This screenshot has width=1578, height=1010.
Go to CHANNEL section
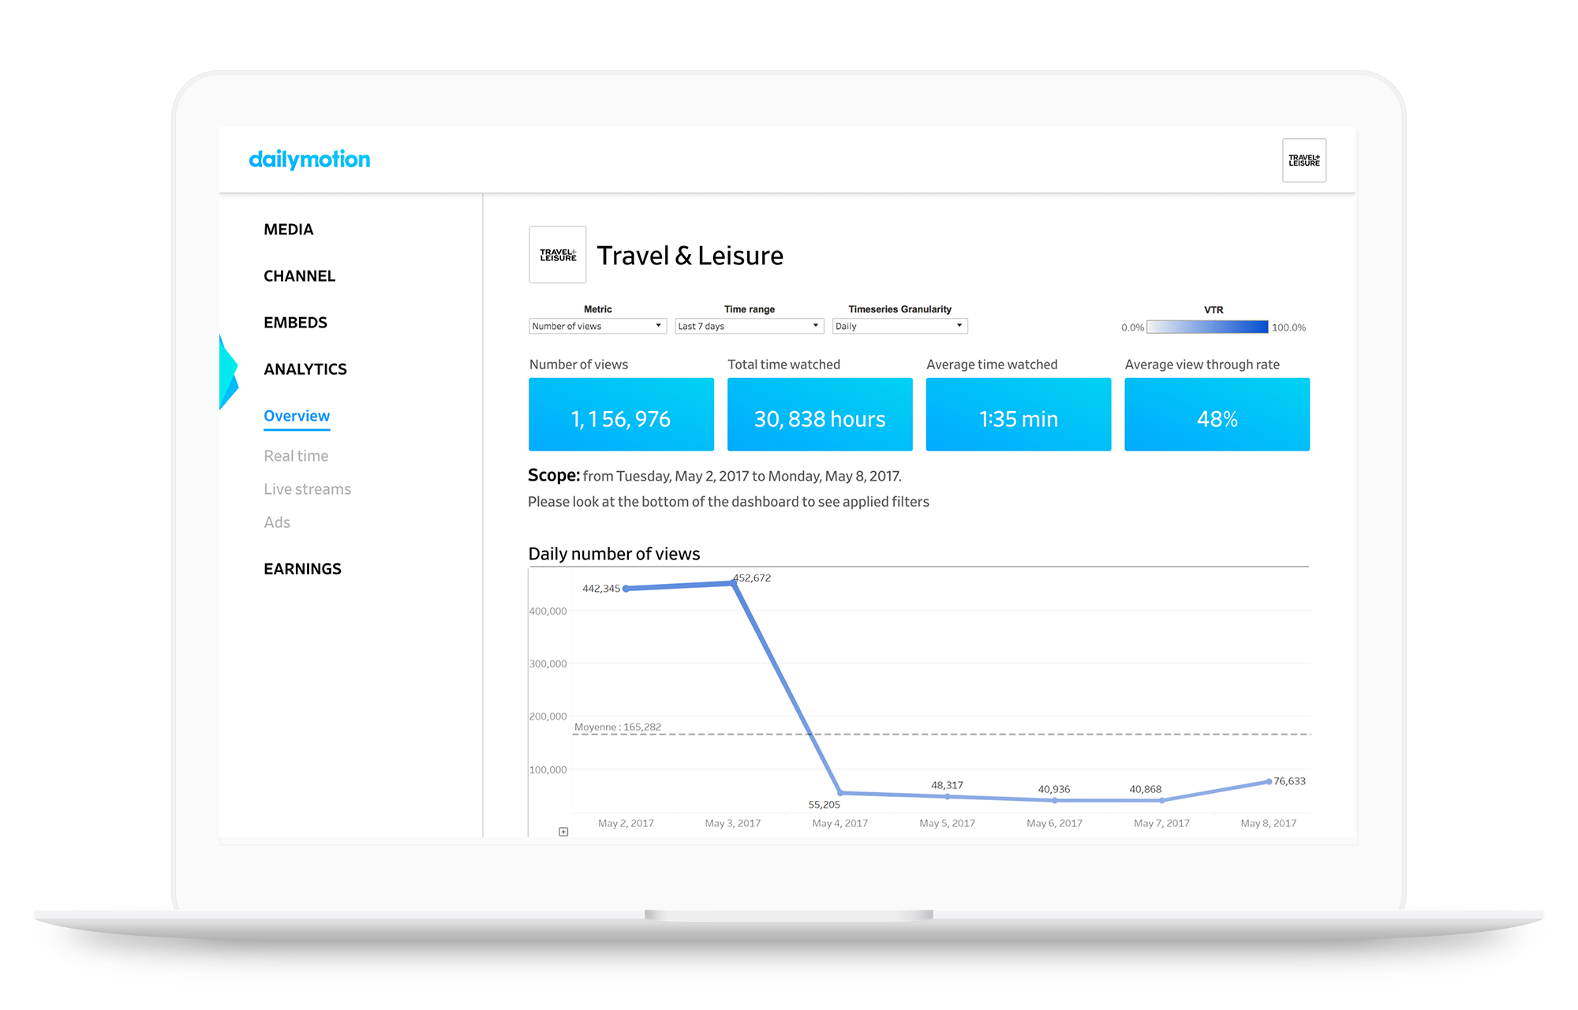pyautogui.click(x=299, y=276)
